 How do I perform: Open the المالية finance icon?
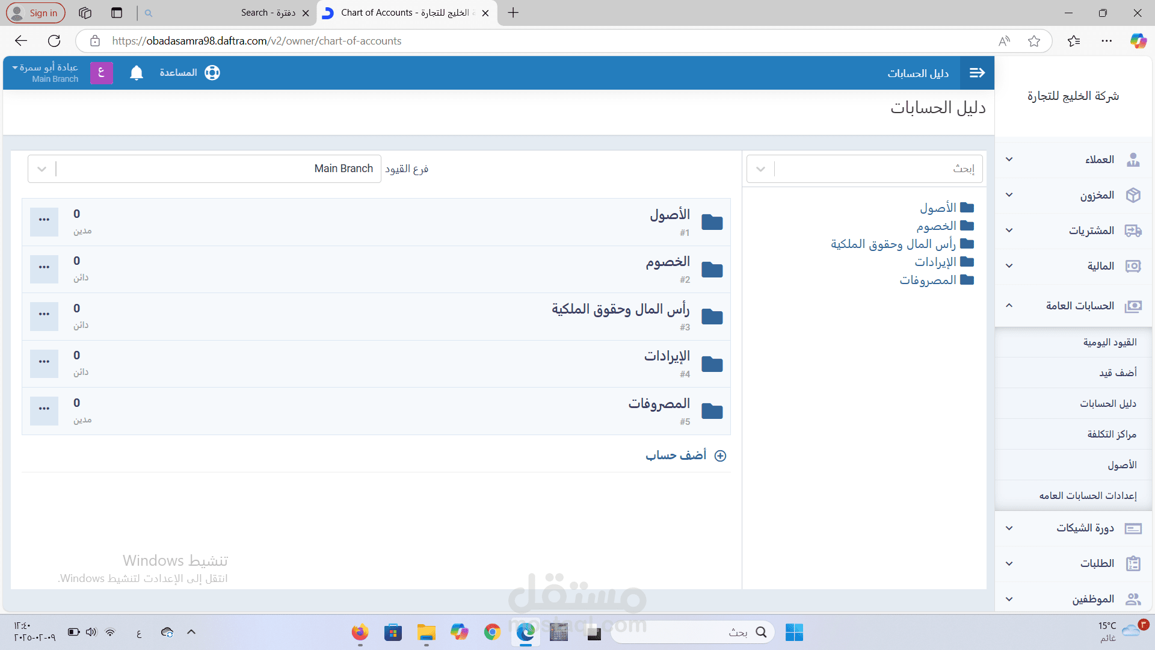tap(1135, 265)
